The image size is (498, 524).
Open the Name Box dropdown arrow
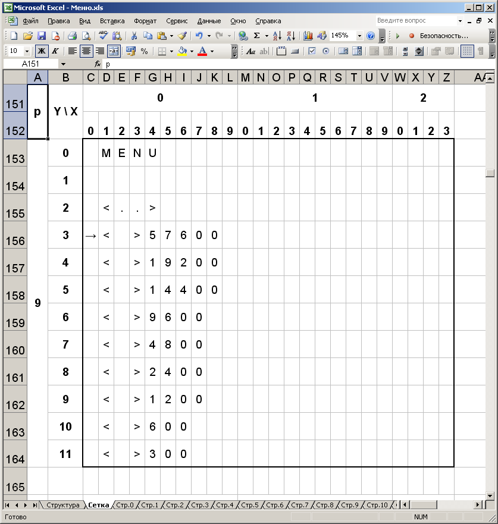[63, 64]
